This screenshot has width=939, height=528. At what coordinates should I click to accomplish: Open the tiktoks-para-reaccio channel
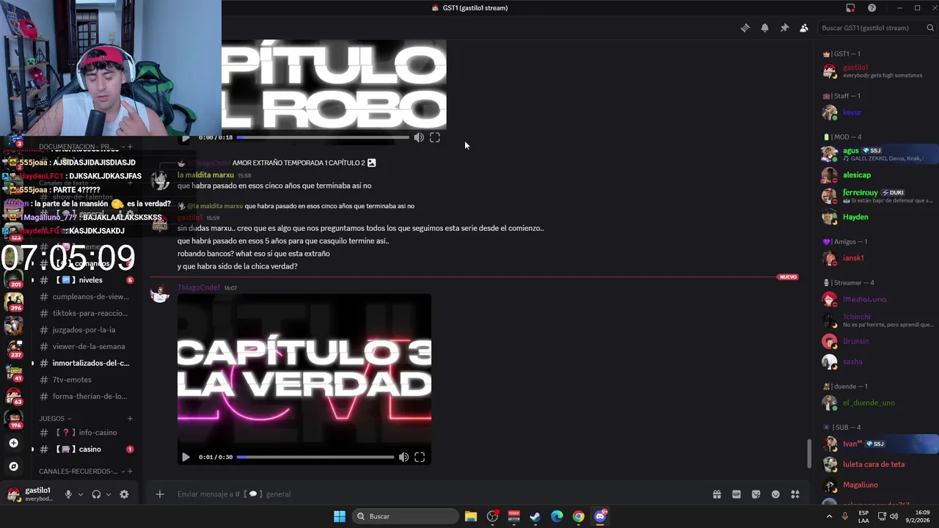click(87, 314)
